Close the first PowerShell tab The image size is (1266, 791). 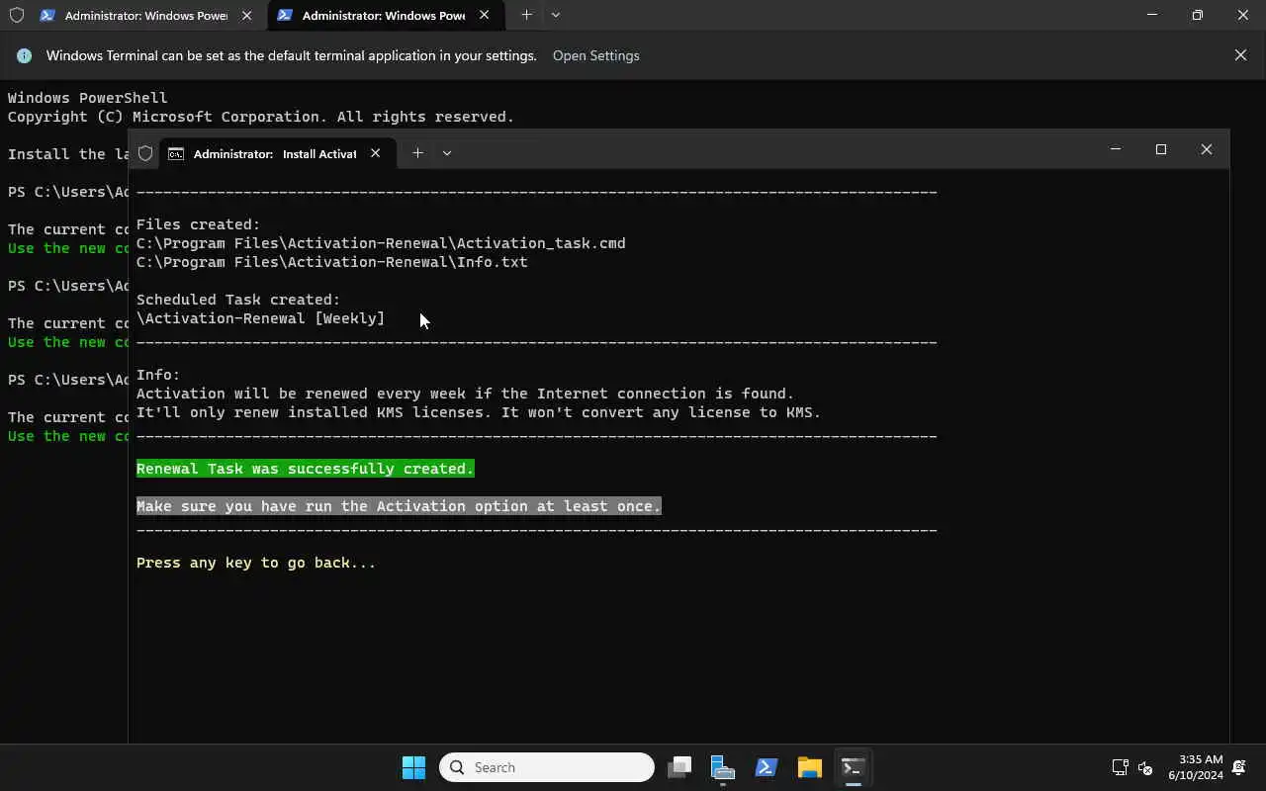point(247,16)
